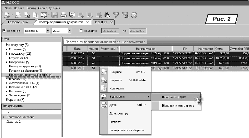
Task: Toggle the "за період" checkbox
Action: [x=4, y=31]
